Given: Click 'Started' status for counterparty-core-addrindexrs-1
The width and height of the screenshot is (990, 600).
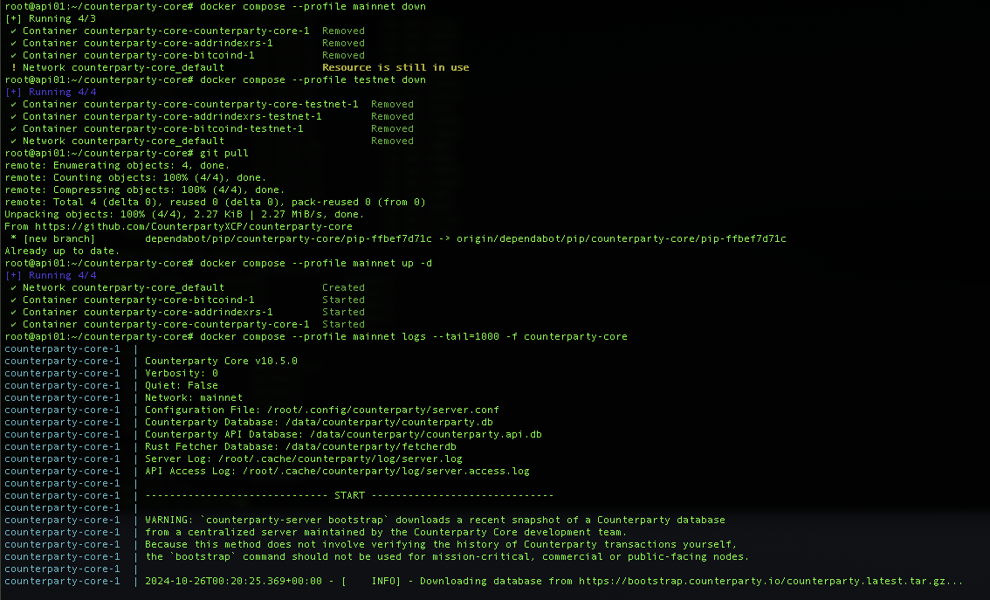Looking at the screenshot, I should [x=343, y=312].
